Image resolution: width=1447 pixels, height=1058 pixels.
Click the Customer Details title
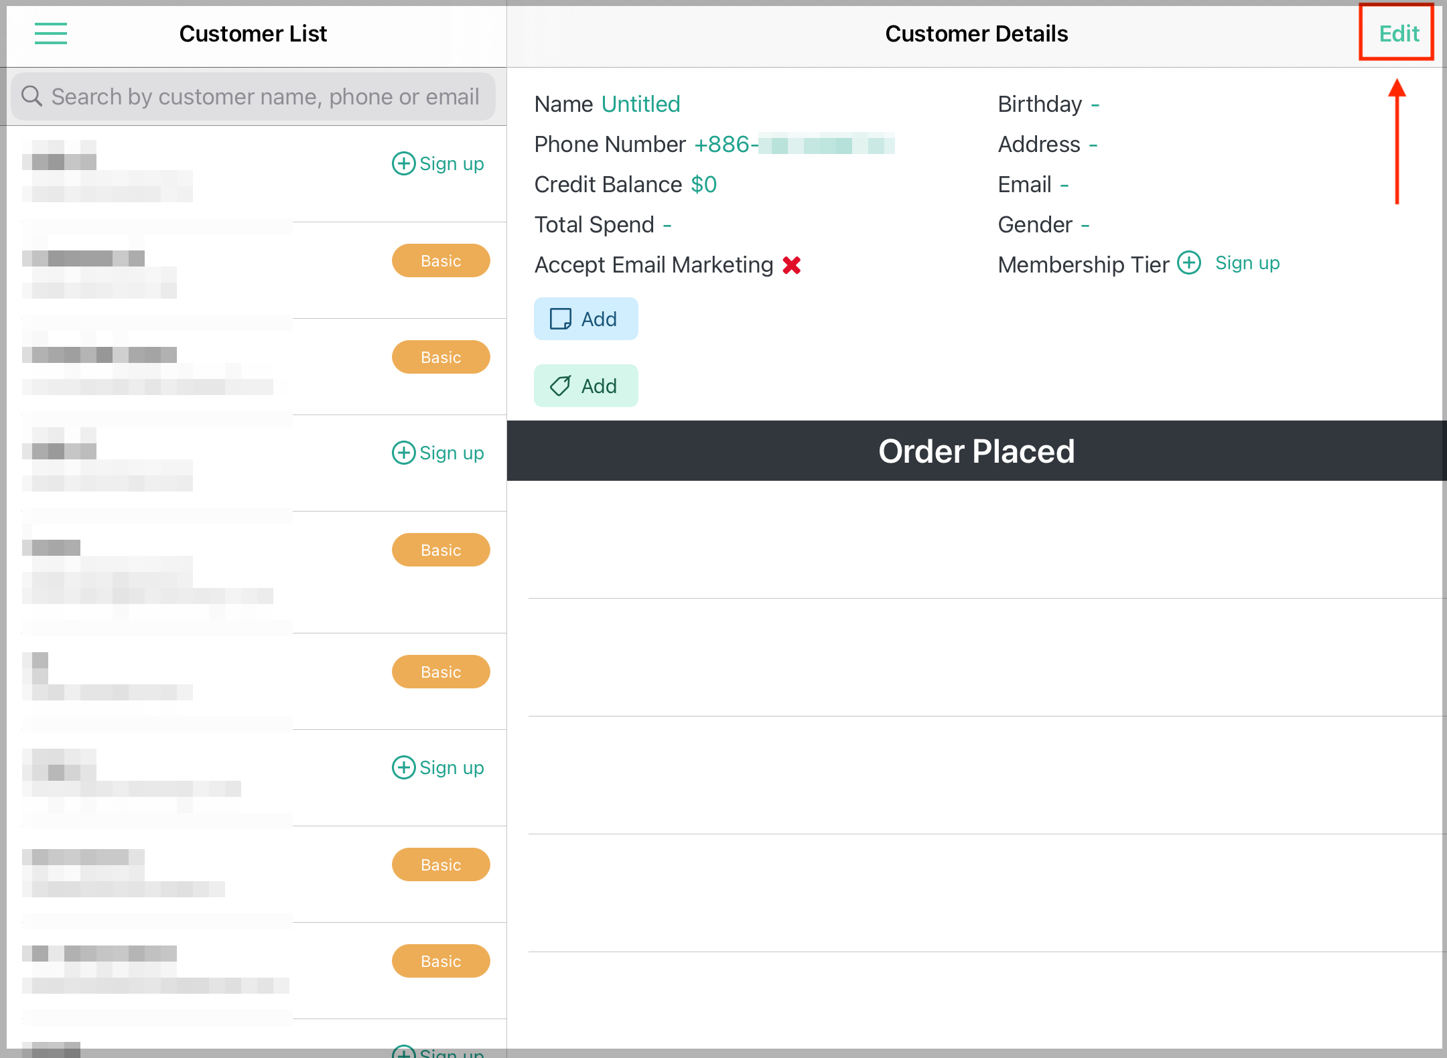(977, 33)
